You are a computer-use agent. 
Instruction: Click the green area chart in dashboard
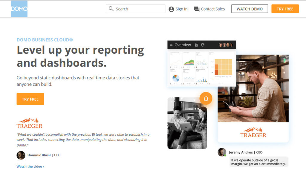[189, 62]
